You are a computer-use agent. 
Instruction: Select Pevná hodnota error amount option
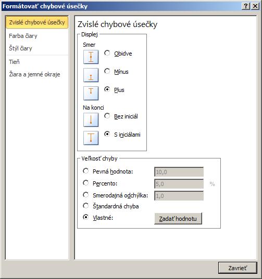click(x=86, y=171)
